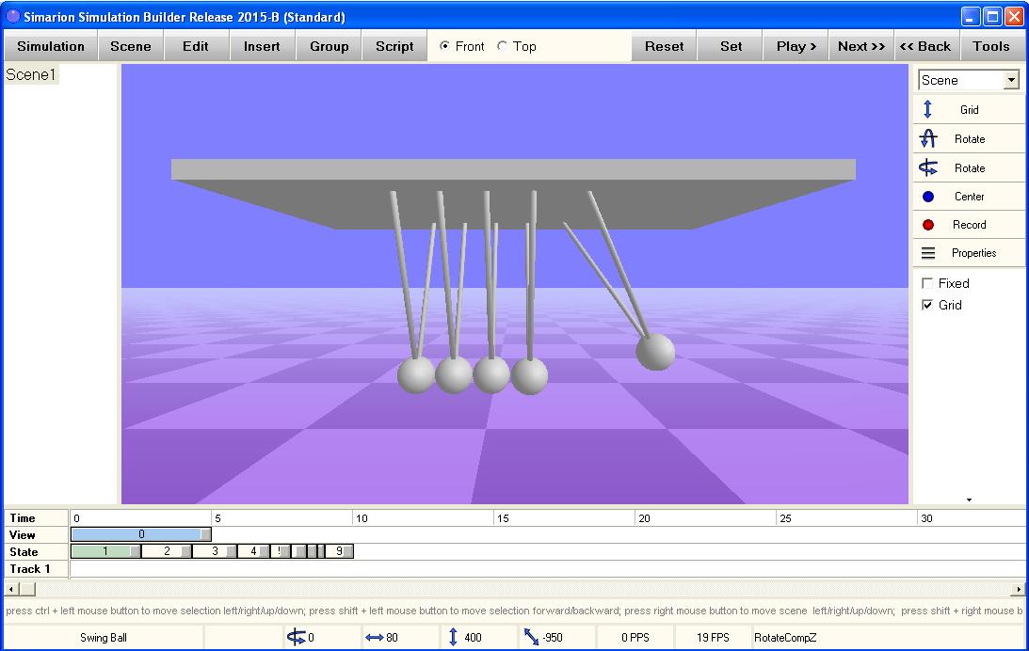Select the Center tool with blue dot icon

click(968, 196)
